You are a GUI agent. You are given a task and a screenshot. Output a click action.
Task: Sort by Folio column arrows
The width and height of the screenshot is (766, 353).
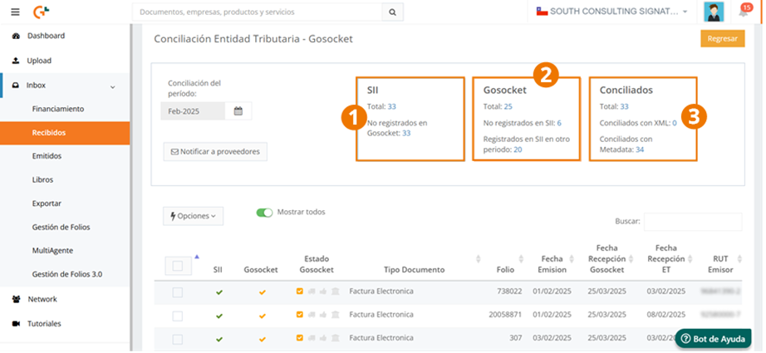pyautogui.click(x=521, y=259)
